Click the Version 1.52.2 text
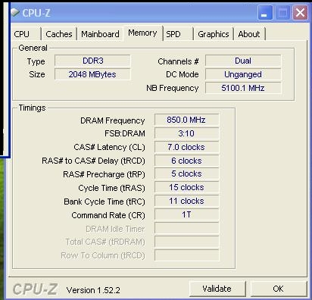The height and width of the screenshot is (300, 312). tap(93, 290)
